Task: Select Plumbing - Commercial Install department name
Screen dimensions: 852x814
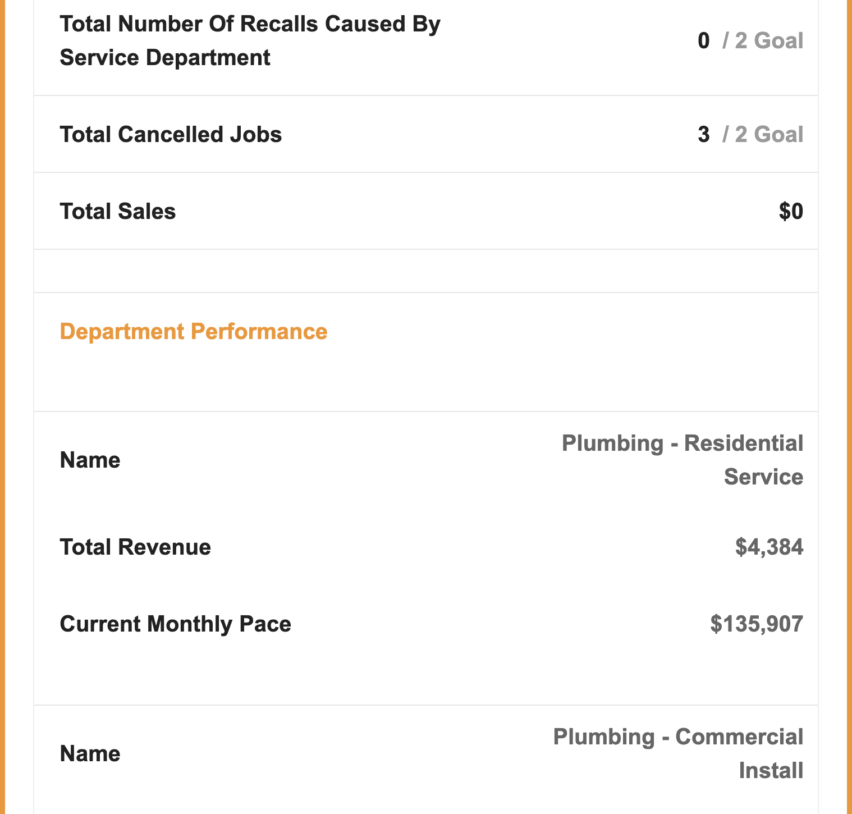Action: tap(678, 754)
